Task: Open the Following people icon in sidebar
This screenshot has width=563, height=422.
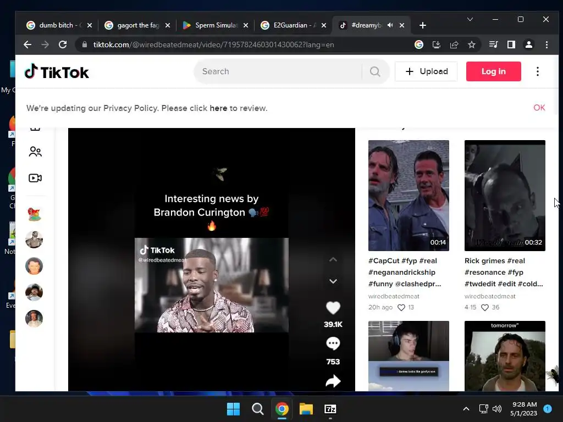Action: point(35,152)
